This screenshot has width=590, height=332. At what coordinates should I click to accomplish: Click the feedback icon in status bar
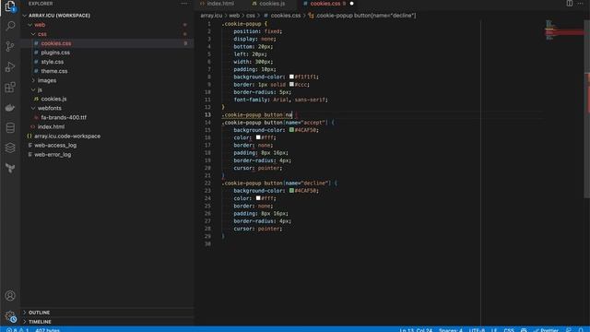569,330
